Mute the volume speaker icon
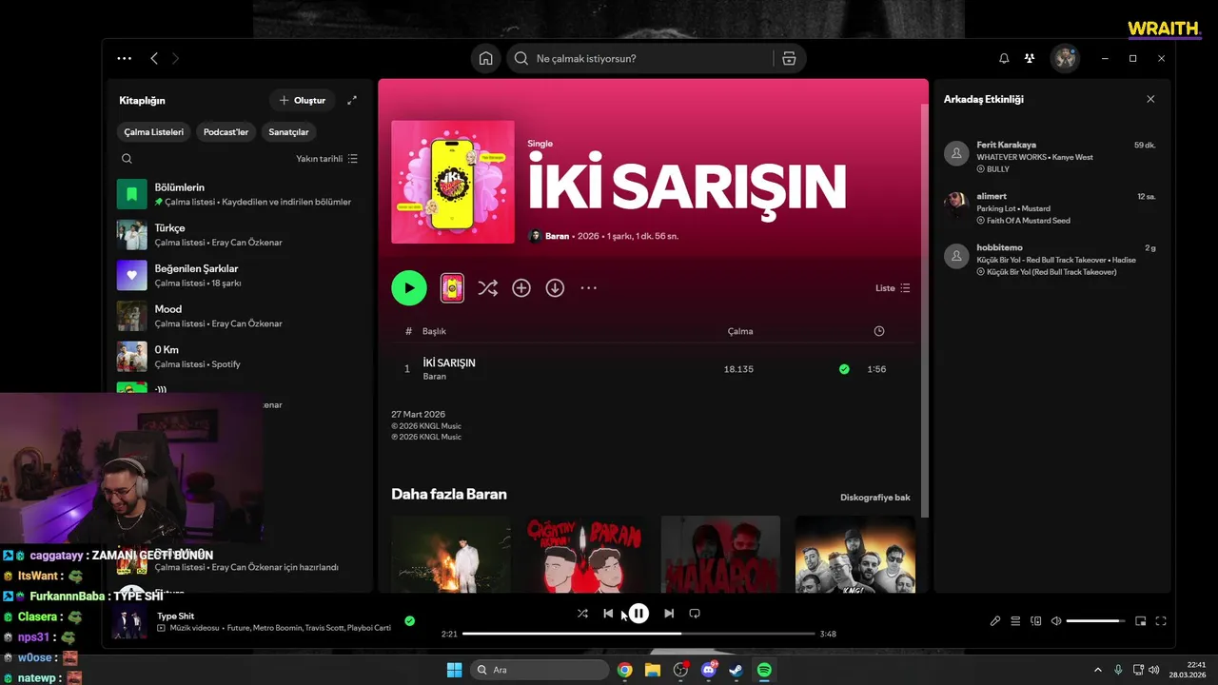Screen dimensions: 1218x685 tap(1056, 621)
